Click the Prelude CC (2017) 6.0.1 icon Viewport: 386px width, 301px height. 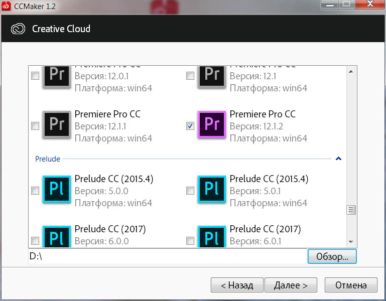212,236
